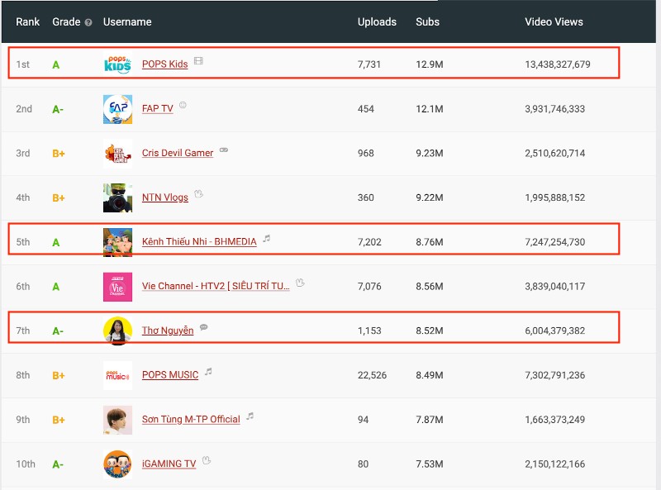Click the Sơn Tùng M-TP portrait avatar
The image size is (661, 490).
point(117,420)
